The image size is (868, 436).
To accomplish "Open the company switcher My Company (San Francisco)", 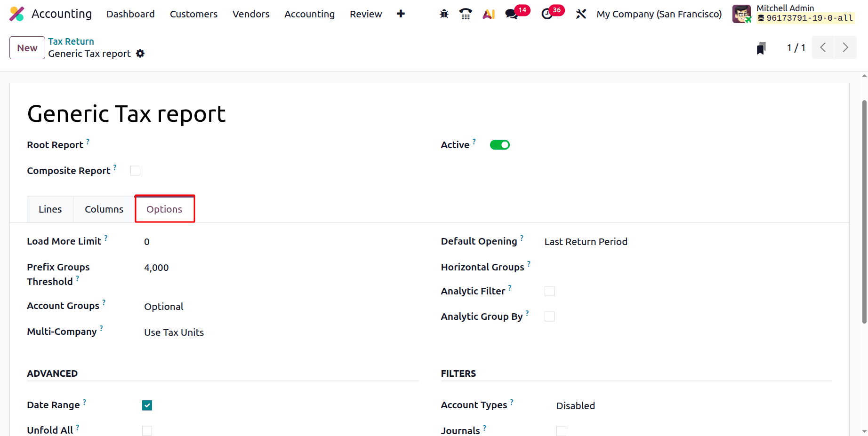I will pyautogui.click(x=659, y=14).
